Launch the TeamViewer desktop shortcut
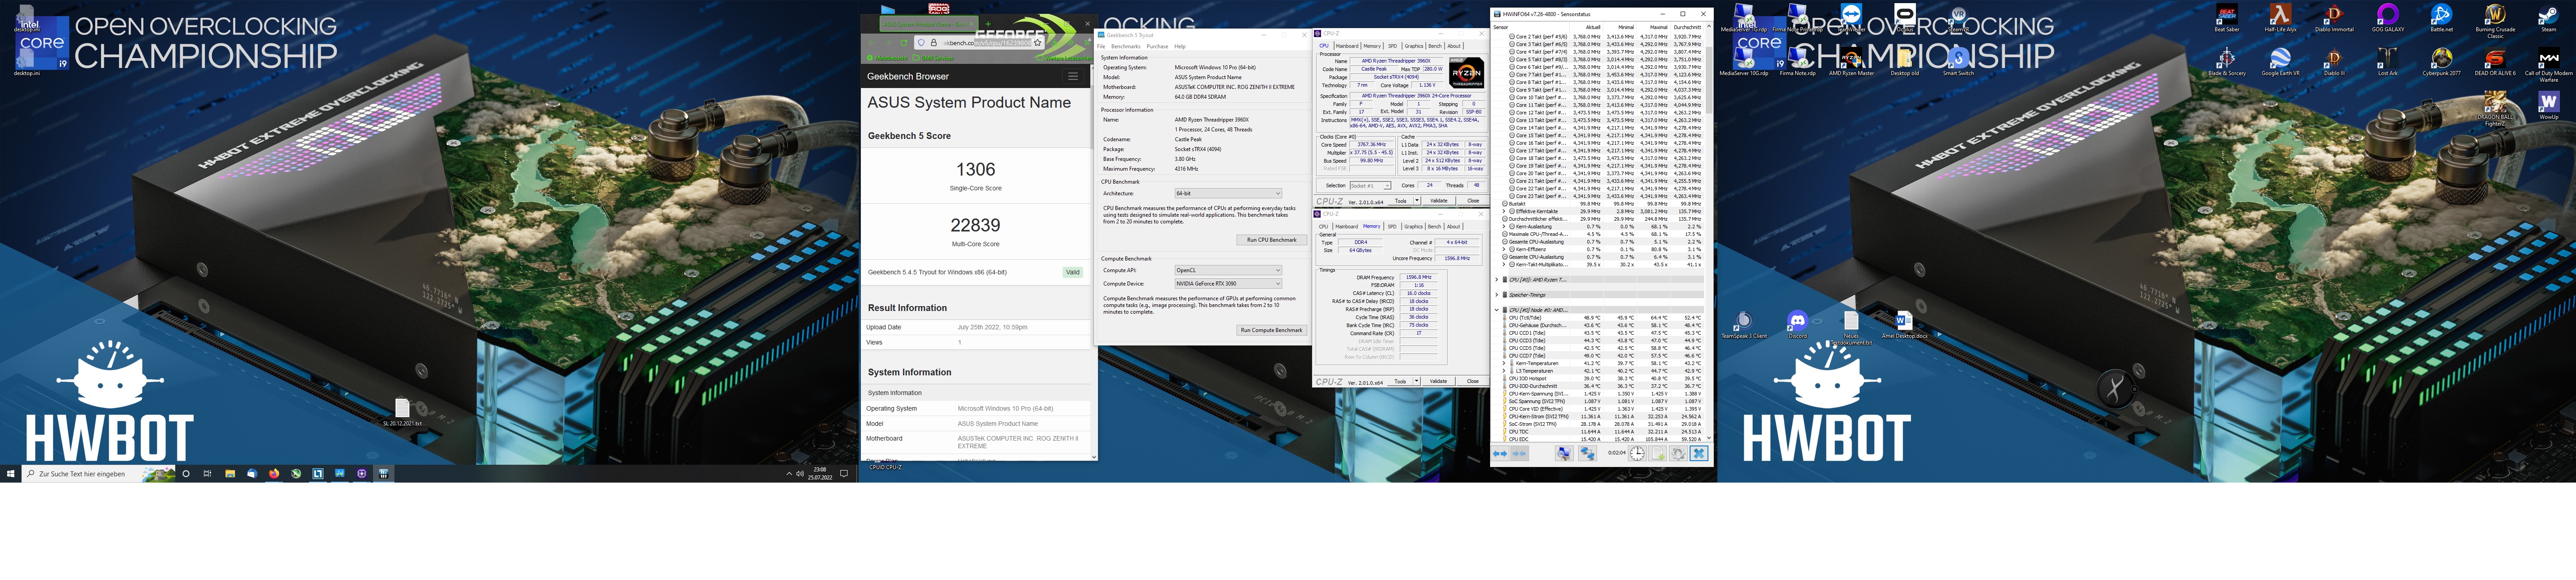Image resolution: width=2576 pixels, height=580 pixels. point(1852,17)
